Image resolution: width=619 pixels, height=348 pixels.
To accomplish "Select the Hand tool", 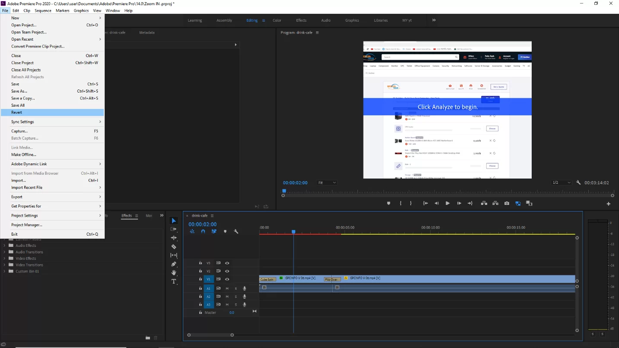I will click(x=174, y=273).
